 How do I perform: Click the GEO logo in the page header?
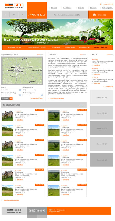pyautogui.click(x=14, y=6)
